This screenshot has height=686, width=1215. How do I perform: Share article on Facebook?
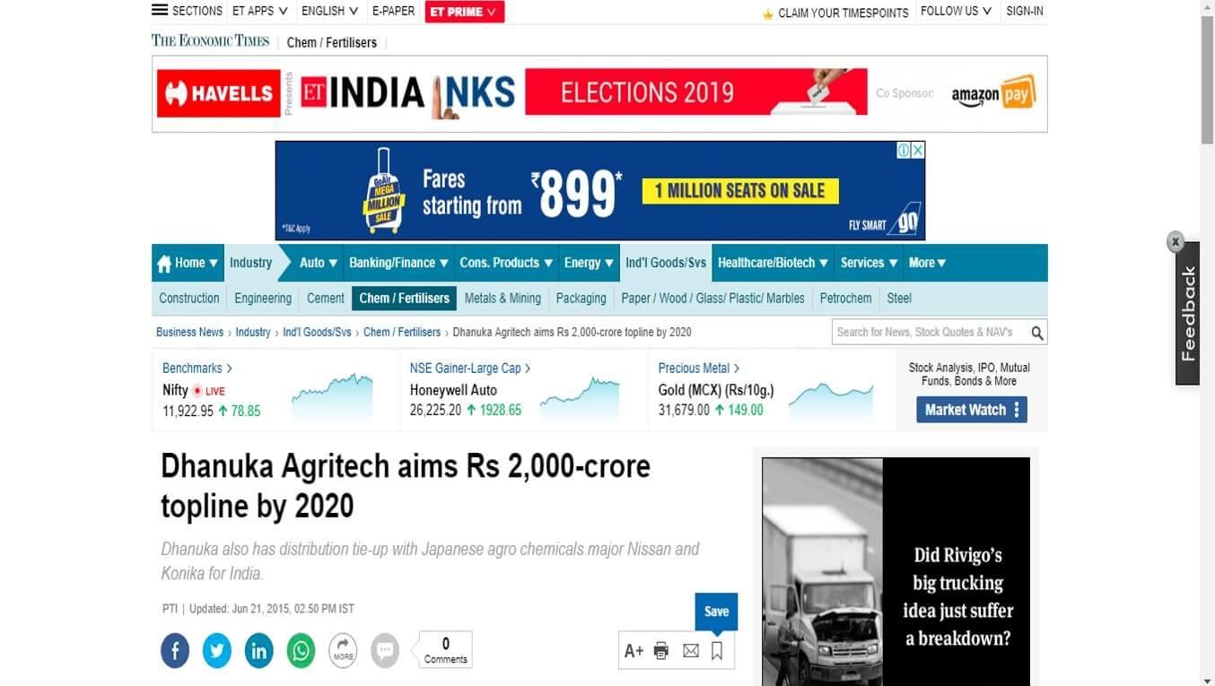coord(175,650)
